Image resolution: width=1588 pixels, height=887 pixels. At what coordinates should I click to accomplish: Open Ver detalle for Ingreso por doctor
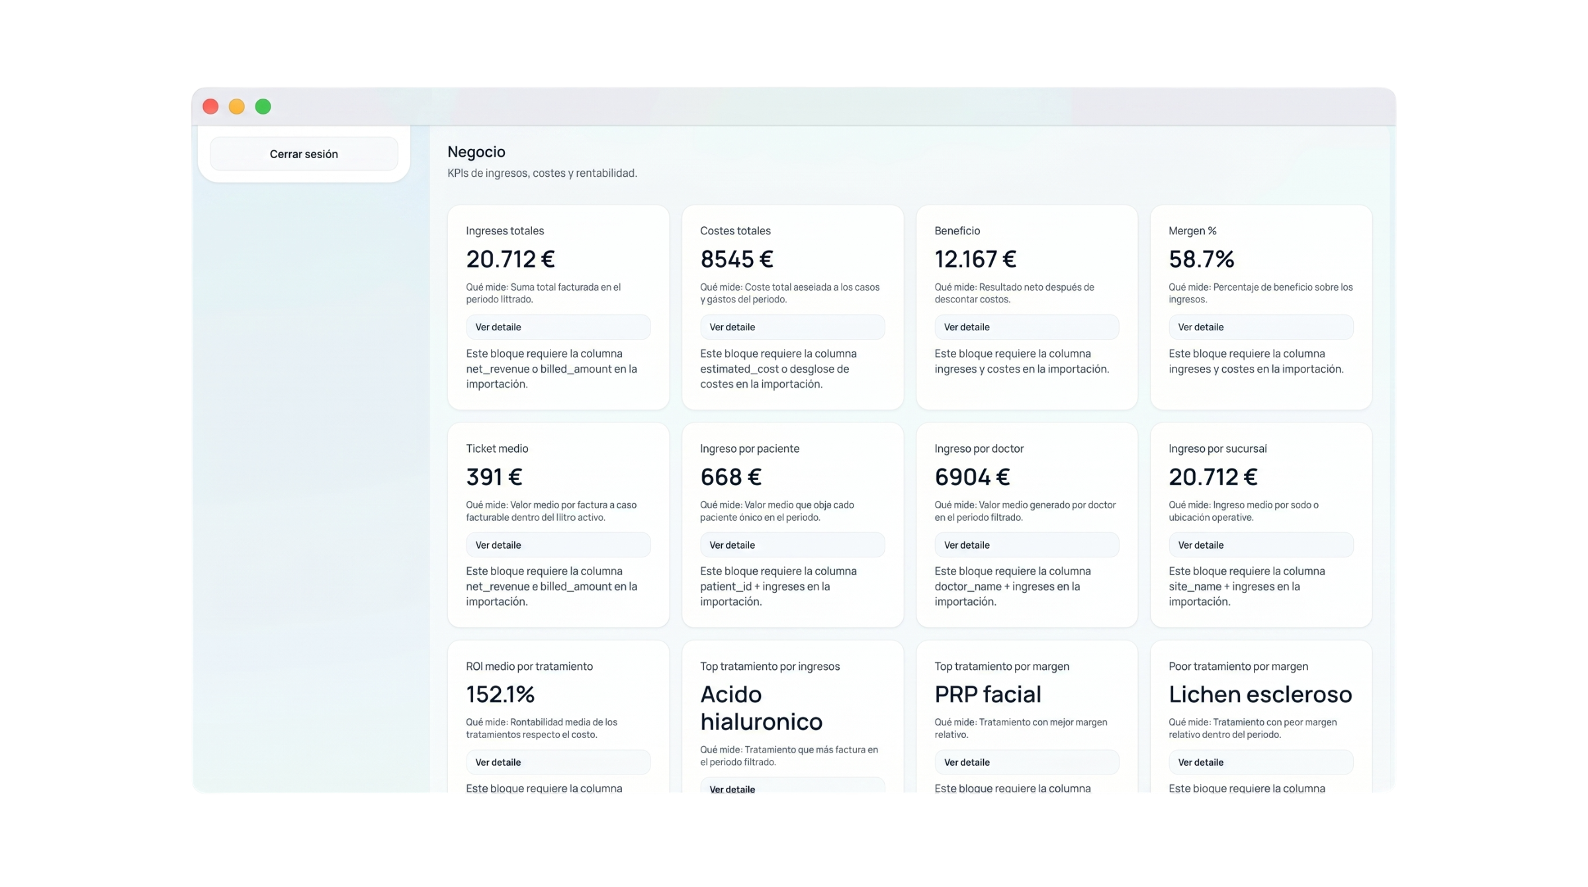1026,545
